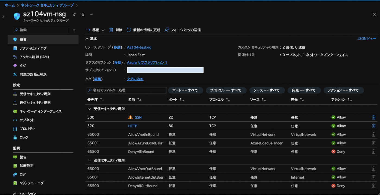The height and width of the screenshot is (195, 380).
Task: Go to ネットワーク セキュリティ グループ breadcrumb
Action: tap(47, 5)
